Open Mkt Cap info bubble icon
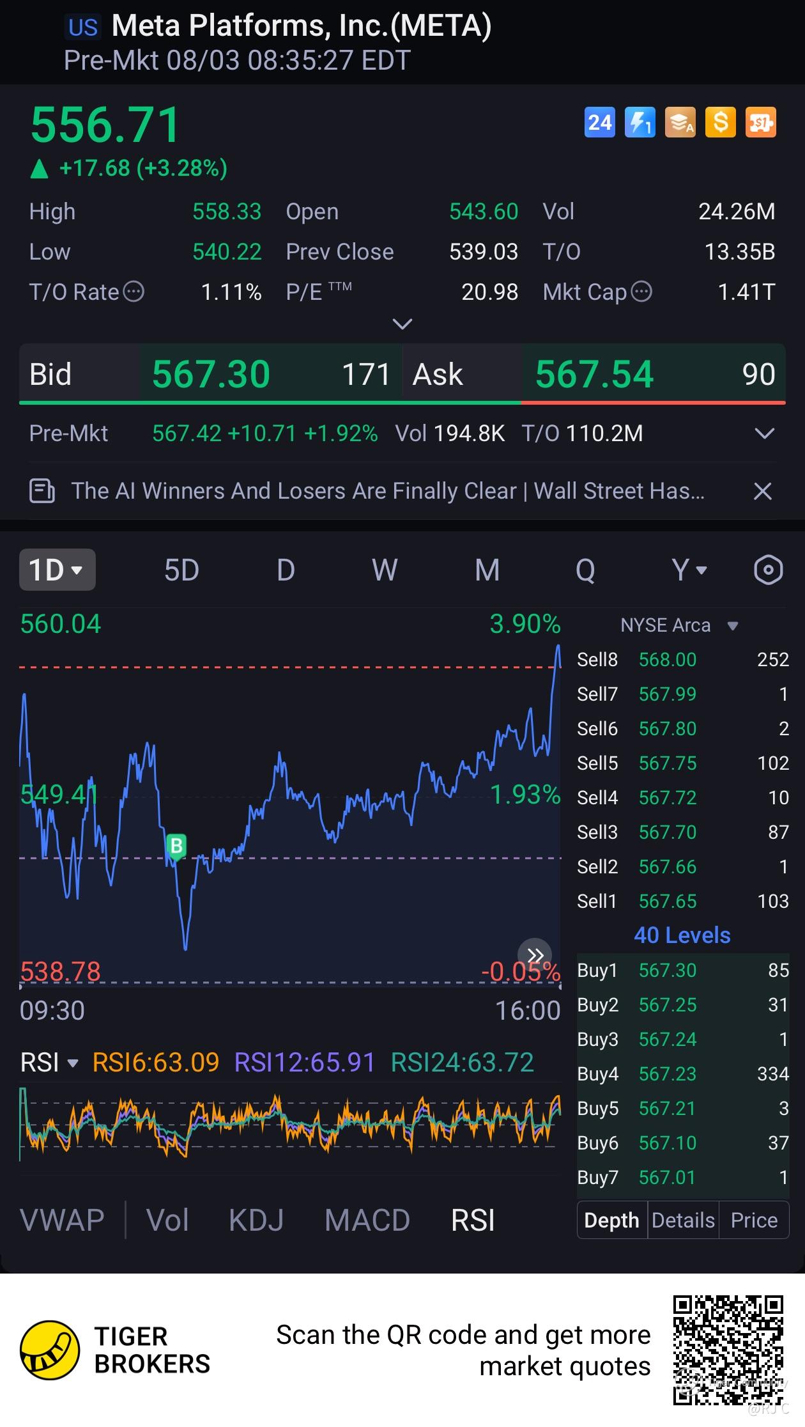The image size is (805, 1427). 641,292
